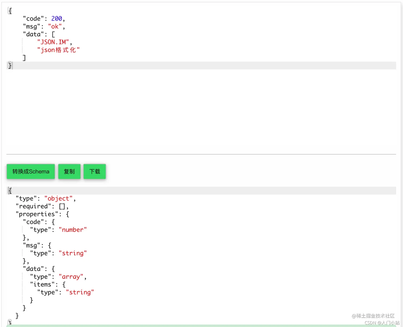Viewport: 403px width, 327px height.
Task: Click the "JSON.IM" string value
Action: 53,42
